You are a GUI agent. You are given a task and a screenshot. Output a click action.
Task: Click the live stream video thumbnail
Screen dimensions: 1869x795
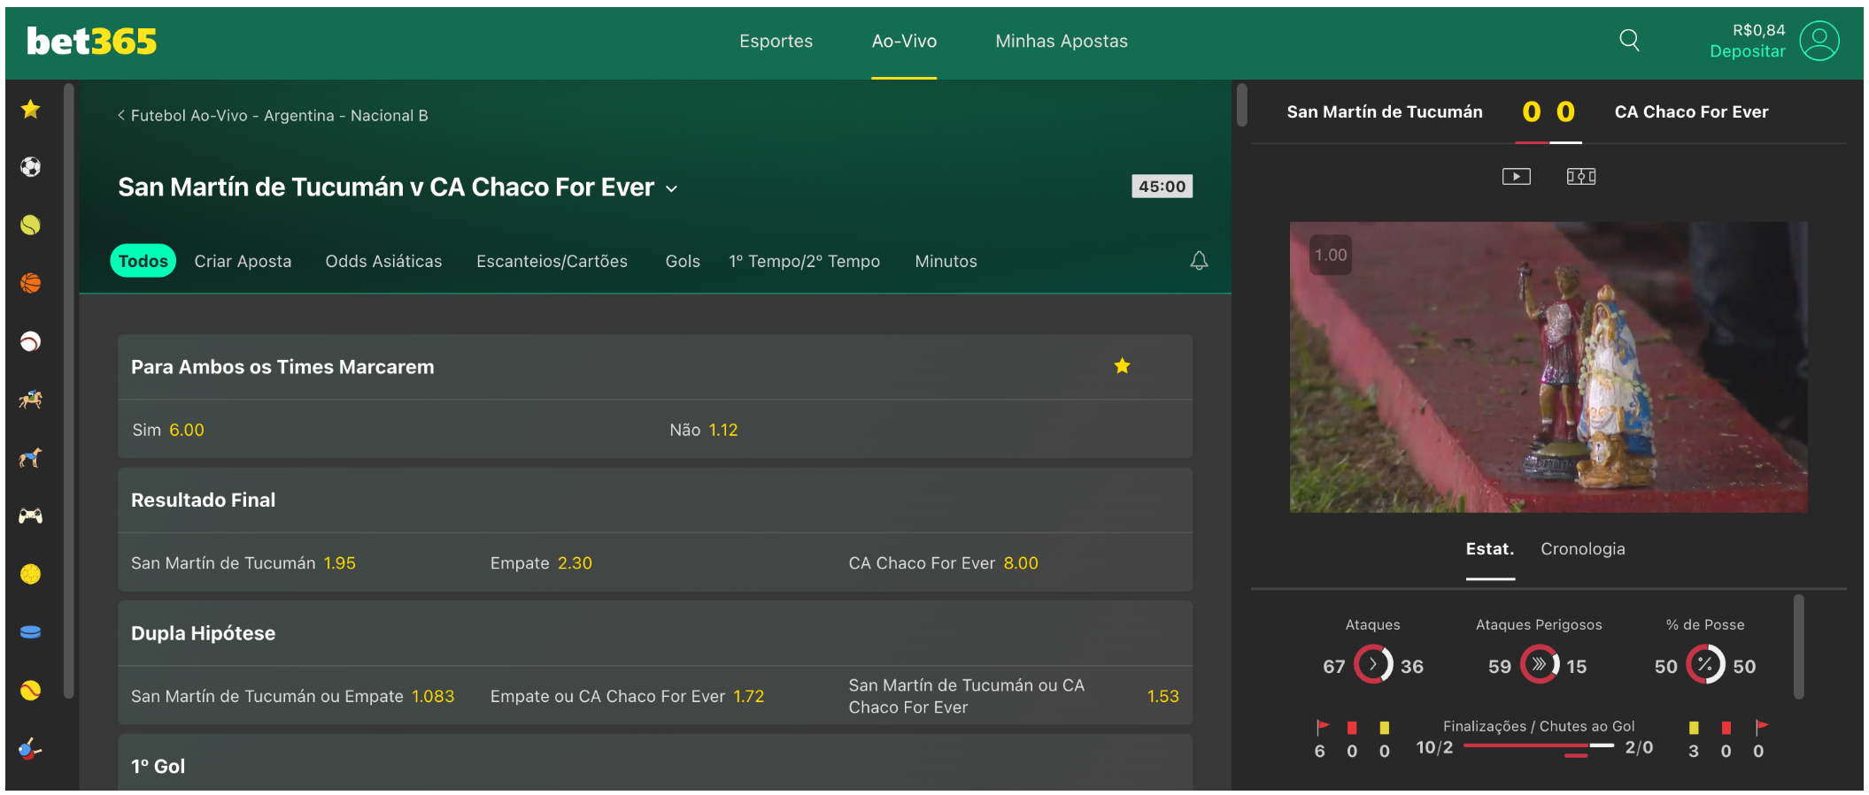(x=1548, y=367)
